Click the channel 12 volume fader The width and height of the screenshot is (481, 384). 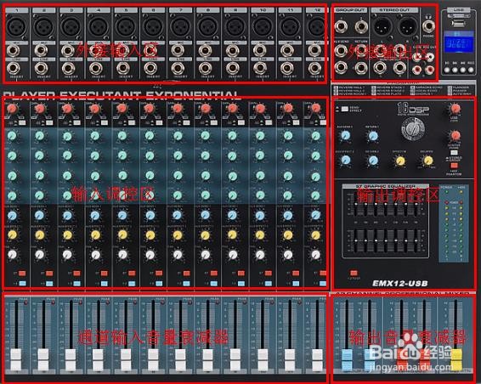[x=317, y=359]
